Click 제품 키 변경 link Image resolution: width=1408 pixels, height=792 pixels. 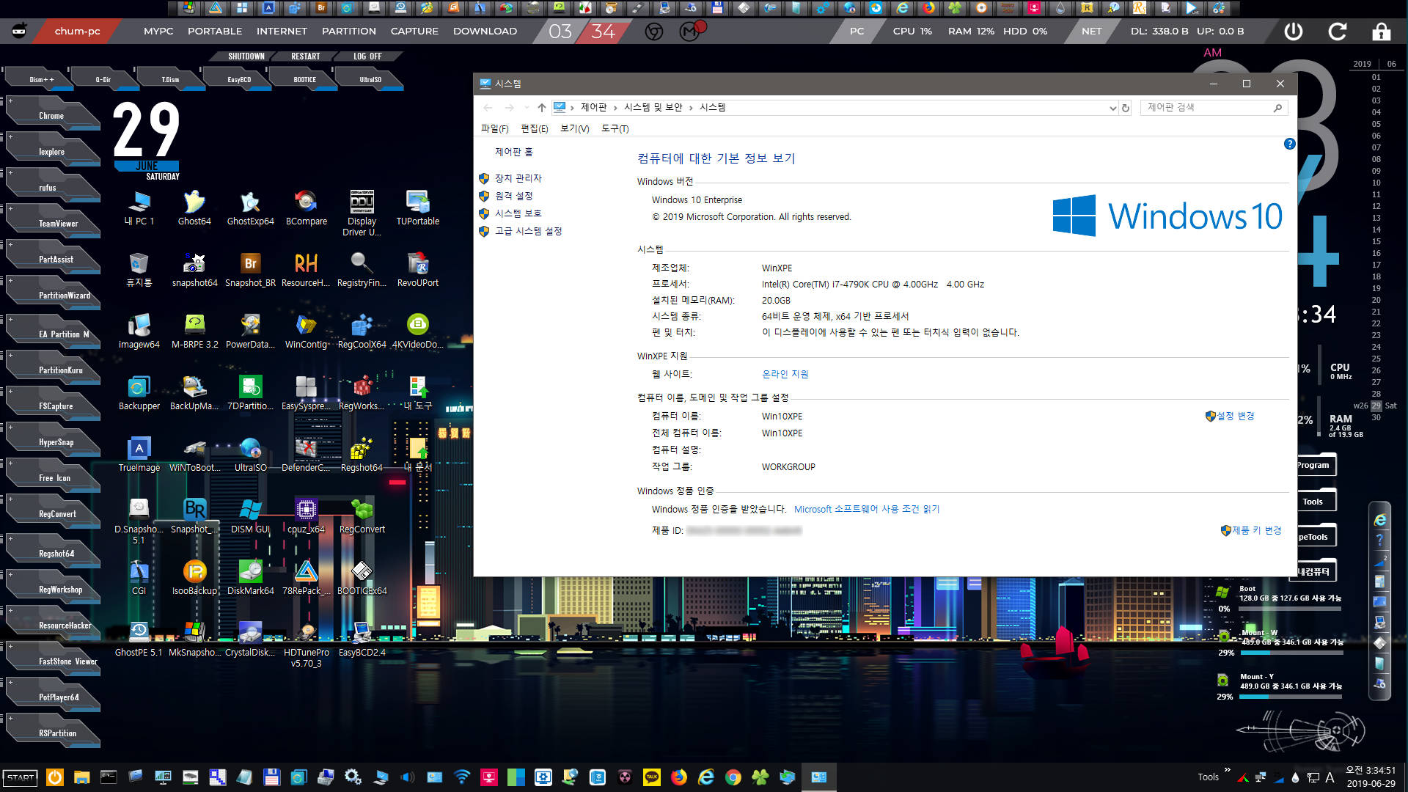[1256, 530]
